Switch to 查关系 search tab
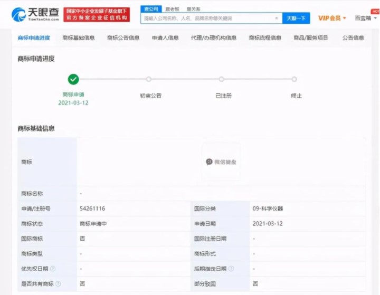Screen dimensions: 380x295 [x=193, y=9]
